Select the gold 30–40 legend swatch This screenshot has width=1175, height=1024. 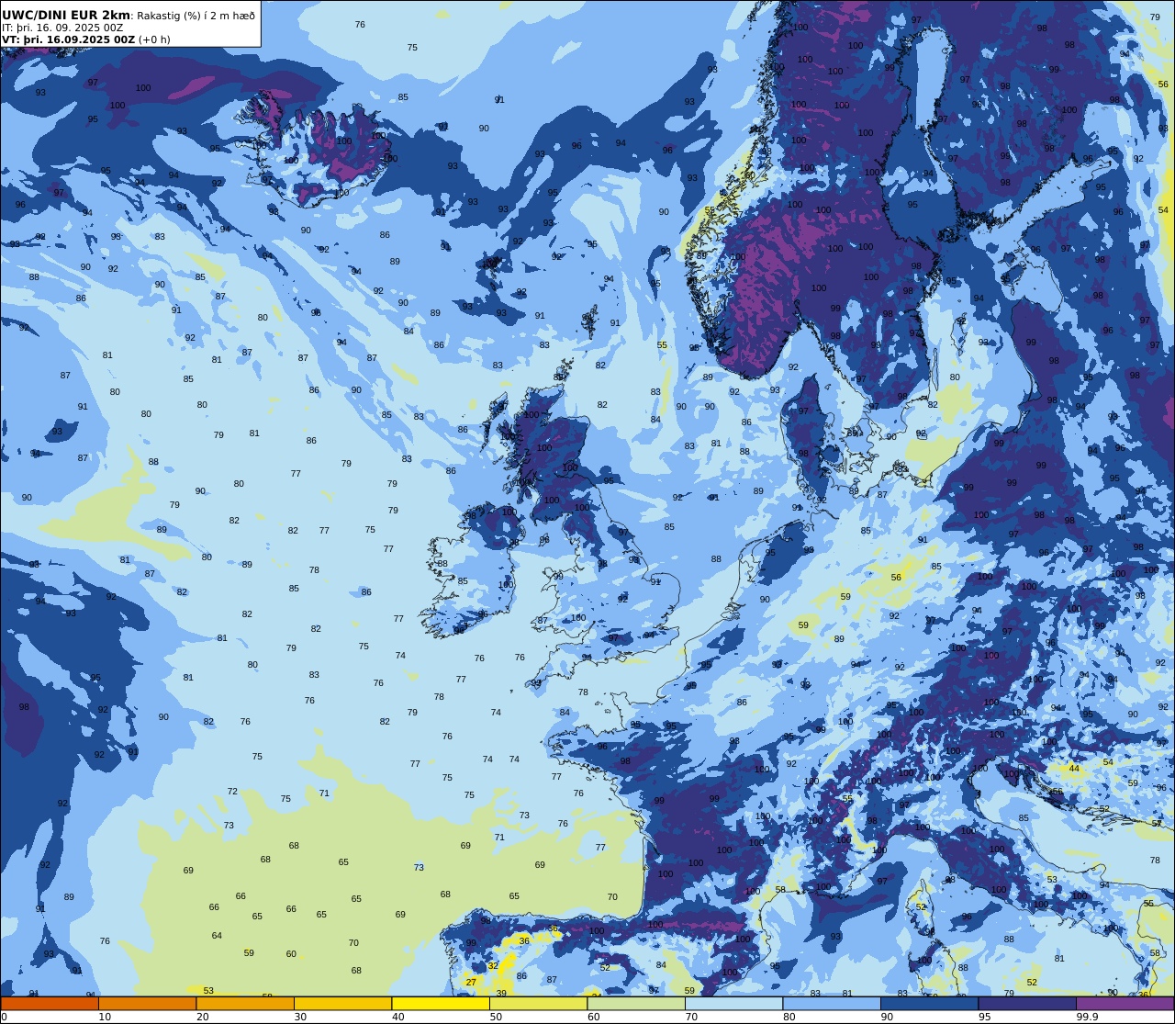pos(342,1004)
